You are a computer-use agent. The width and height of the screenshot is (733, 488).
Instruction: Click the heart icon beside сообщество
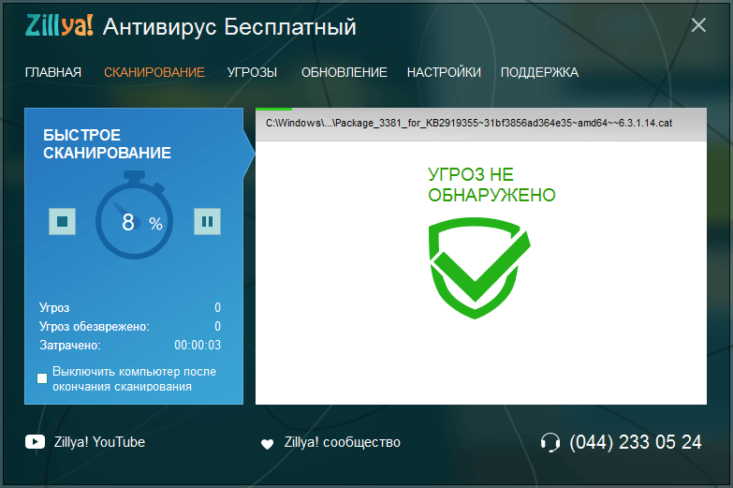267,443
